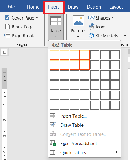
Task: Switch to the Home tab
Action: tap(33, 7)
